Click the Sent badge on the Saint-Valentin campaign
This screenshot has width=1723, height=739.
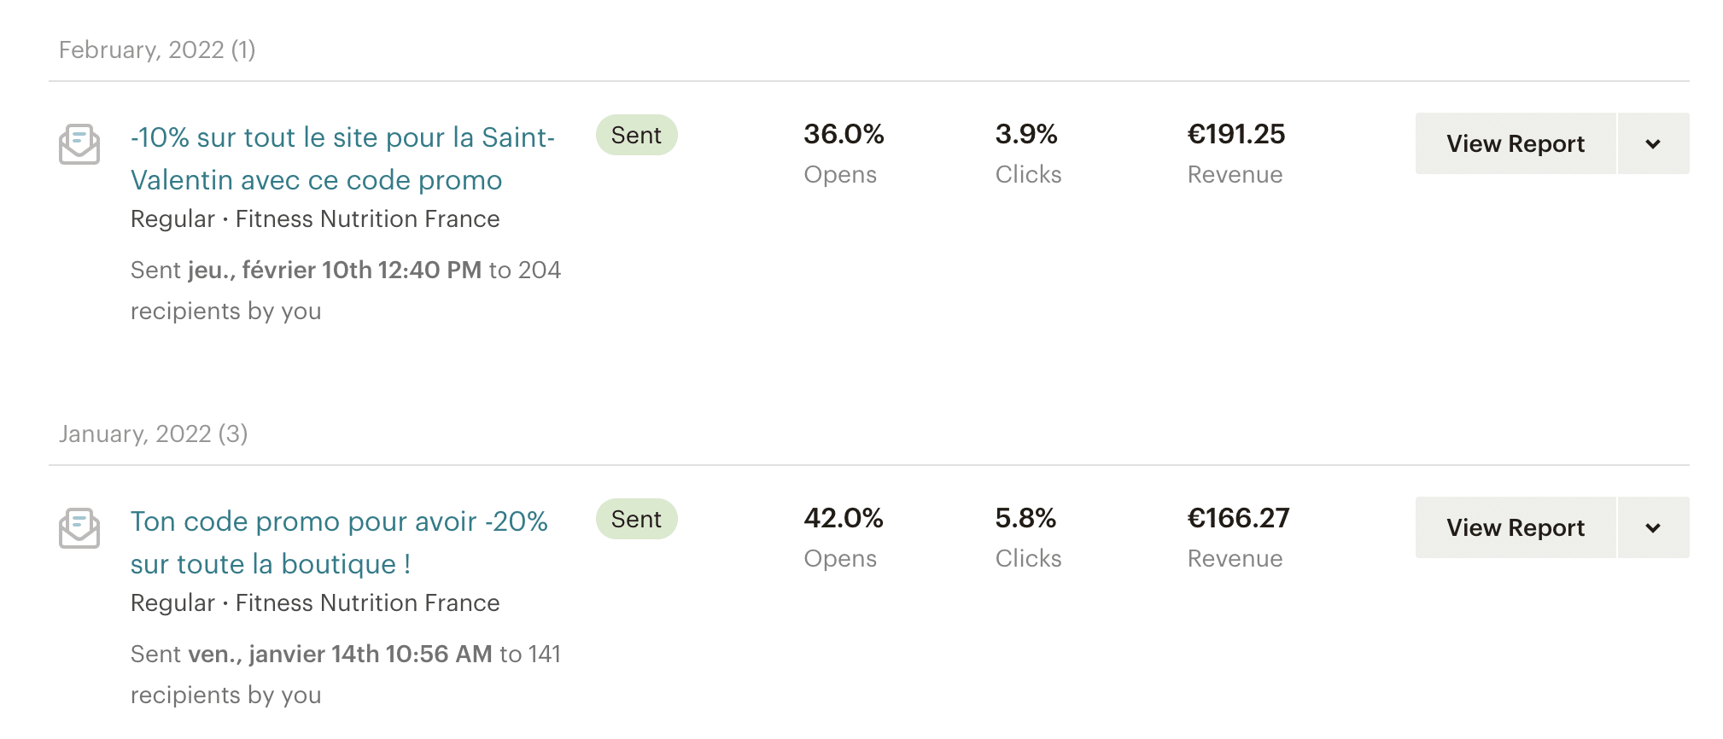[636, 135]
